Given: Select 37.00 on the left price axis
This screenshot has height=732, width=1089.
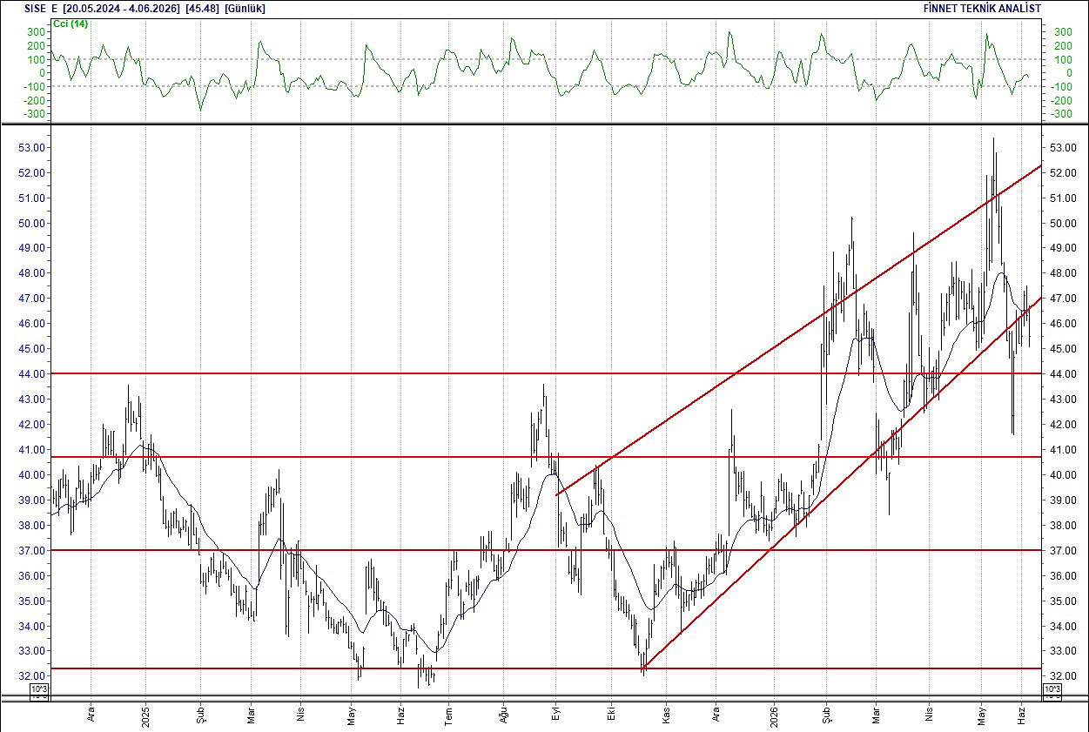Looking at the screenshot, I should point(30,551).
